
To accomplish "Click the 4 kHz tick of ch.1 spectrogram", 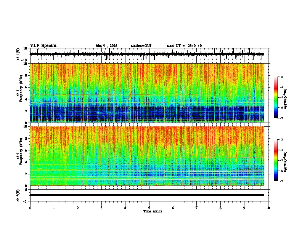I will tap(26, 99).
